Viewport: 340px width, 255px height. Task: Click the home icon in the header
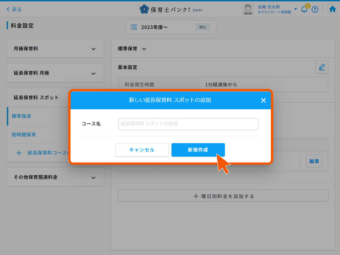[332, 9]
